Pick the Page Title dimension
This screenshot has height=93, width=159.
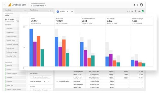[15, 85]
